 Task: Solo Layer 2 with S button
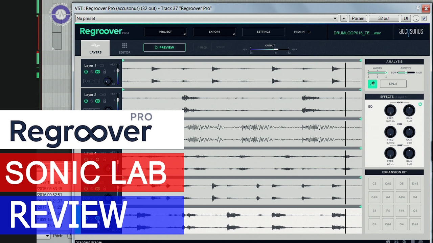(91, 101)
